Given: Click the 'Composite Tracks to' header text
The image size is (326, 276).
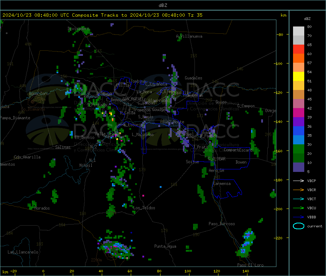Looking at the screenshot, I should click(x=99, y=15).
